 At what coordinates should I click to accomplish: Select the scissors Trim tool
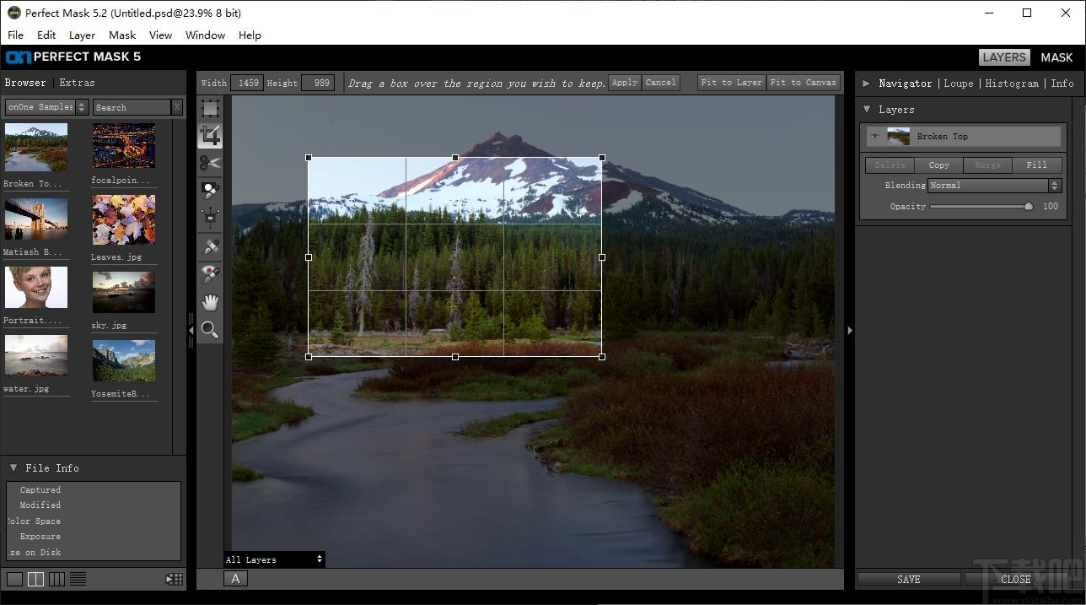210,163
